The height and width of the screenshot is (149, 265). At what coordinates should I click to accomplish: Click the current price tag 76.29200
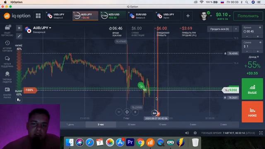[x=230, y=90]
